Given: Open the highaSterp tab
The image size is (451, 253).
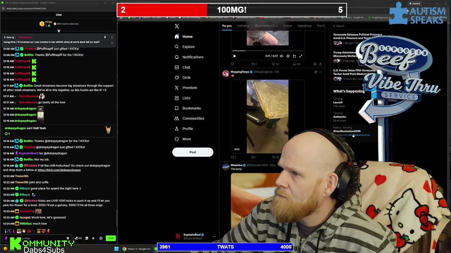Looking at the screenshot, I should 304,26.
